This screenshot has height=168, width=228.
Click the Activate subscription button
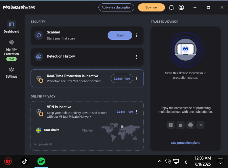(116, 7)
